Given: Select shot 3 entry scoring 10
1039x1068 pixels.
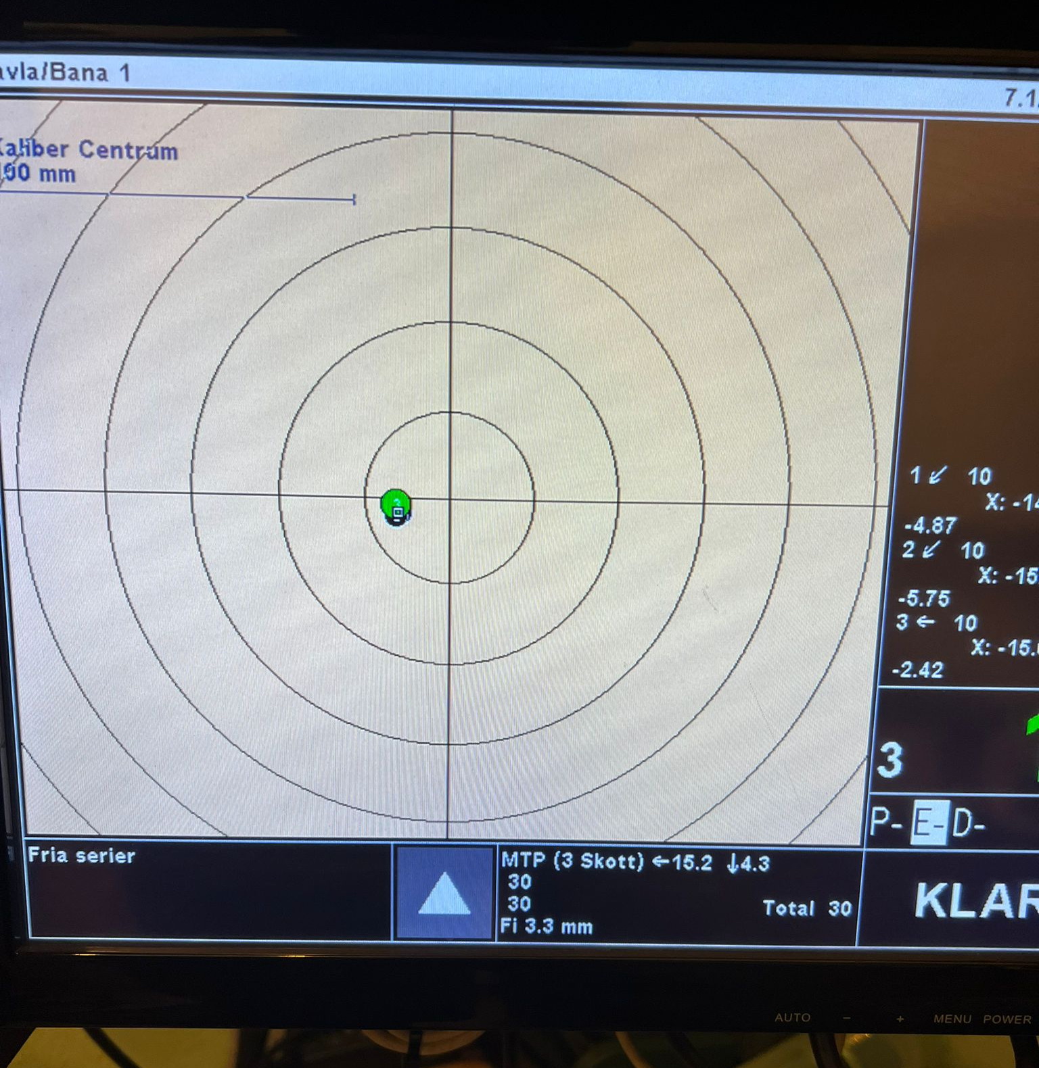Looking at the screenshot, I should tap(937, 623).
